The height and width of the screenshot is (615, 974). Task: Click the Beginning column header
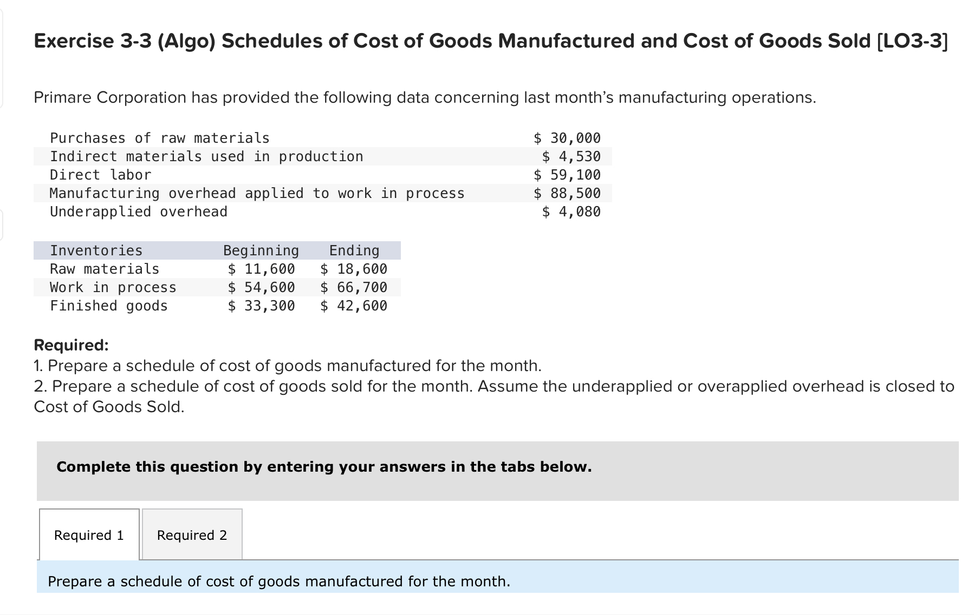tap(261, 250)
